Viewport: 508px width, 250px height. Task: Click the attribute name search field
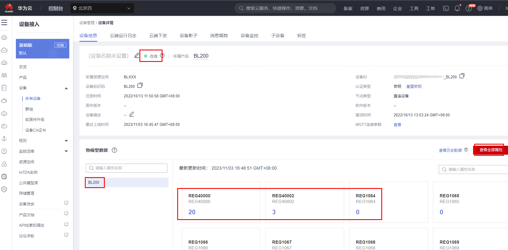tap(473, 169)
